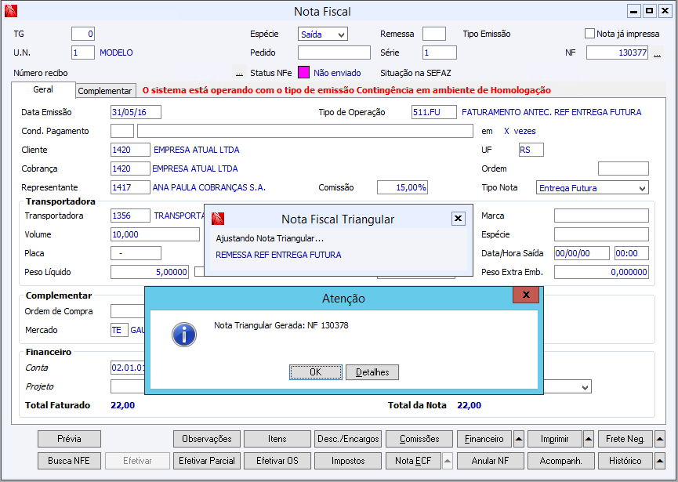678x482 pixels.
Task: Click the Série input field
Action: pyautogui.click(x=439, y=53)
